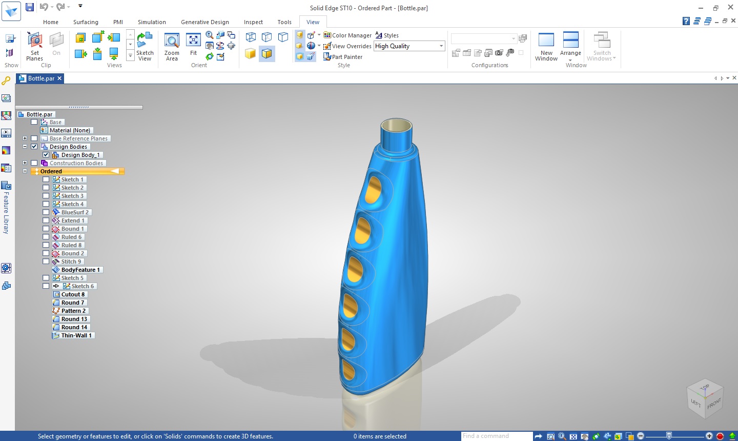Click the zoom out minus button
The width and height of the screenshot is (738, 441).
pos(641,436)
